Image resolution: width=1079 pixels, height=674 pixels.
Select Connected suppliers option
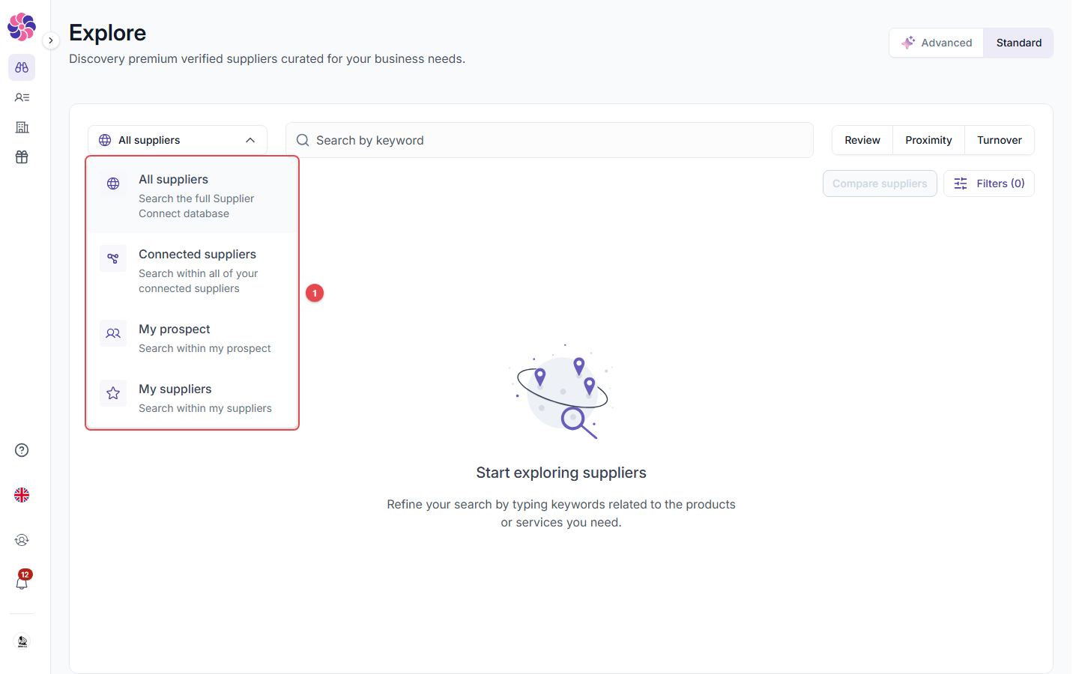pos(193,270)
